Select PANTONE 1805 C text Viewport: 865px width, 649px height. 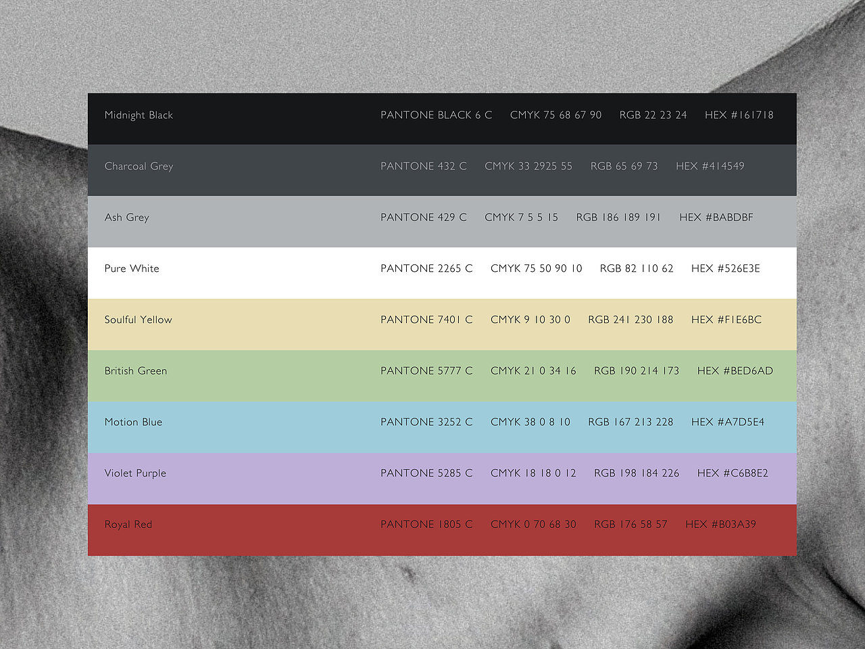point(426,524)
